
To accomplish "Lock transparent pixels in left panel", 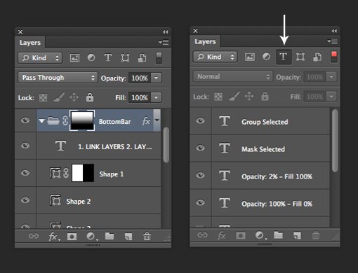I will click(43, 97).
